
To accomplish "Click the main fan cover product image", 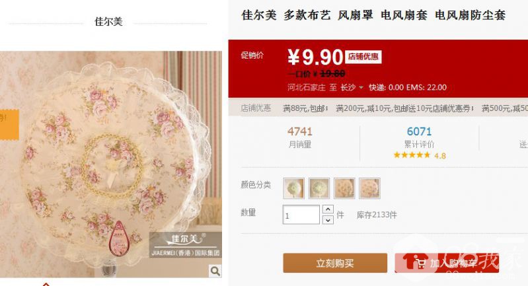I will tap(111, 164).
